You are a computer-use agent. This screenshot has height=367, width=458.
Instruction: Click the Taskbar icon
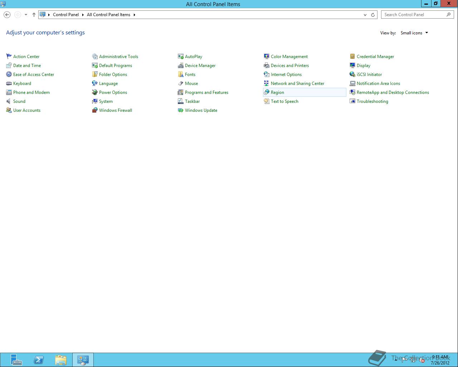[181, 101]
